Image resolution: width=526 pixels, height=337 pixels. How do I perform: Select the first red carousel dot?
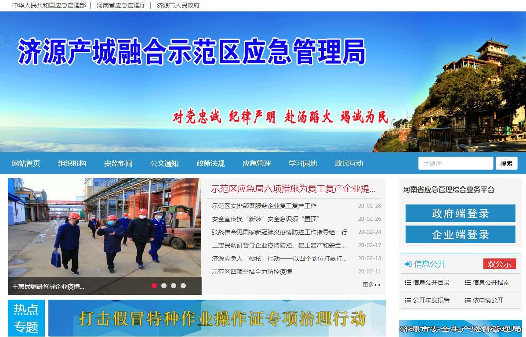coord(154,286)
